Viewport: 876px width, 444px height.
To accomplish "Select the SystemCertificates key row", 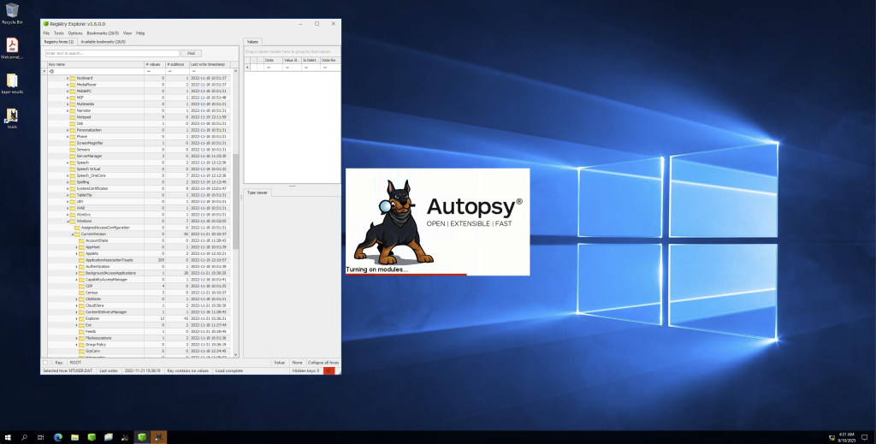I will click(139, 189).
